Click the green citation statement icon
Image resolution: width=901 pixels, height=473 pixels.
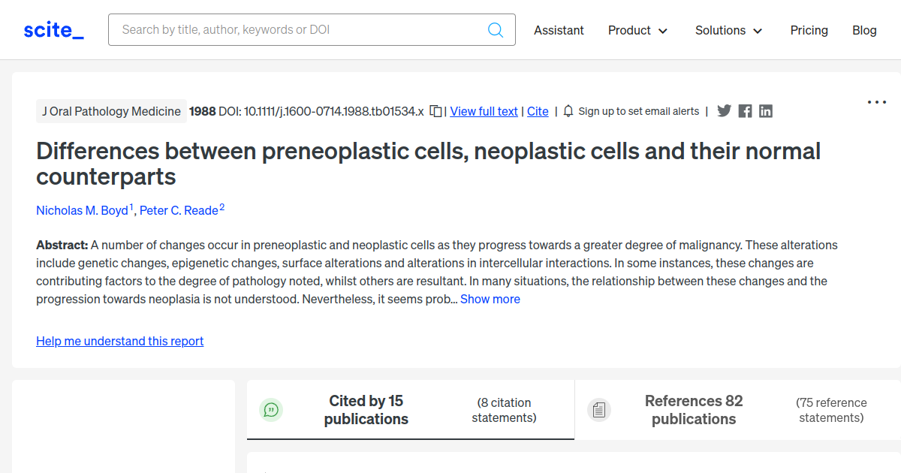271,410
